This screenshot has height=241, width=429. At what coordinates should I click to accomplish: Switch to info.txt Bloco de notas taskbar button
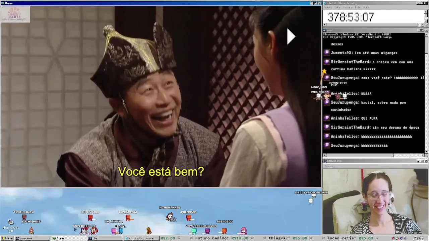142,238
